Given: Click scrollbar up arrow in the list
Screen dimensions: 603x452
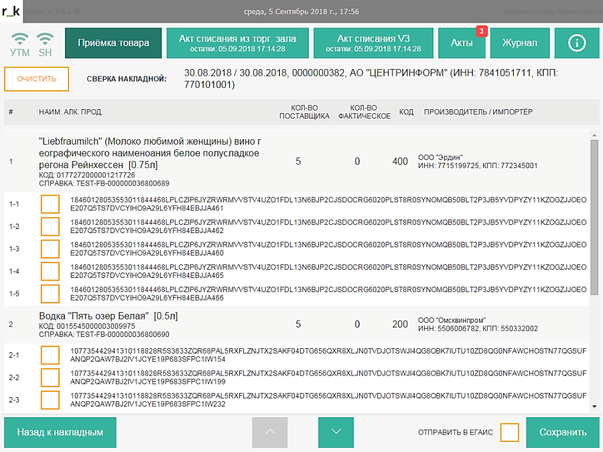Looking at the screenshot, I should pos(594,136).
